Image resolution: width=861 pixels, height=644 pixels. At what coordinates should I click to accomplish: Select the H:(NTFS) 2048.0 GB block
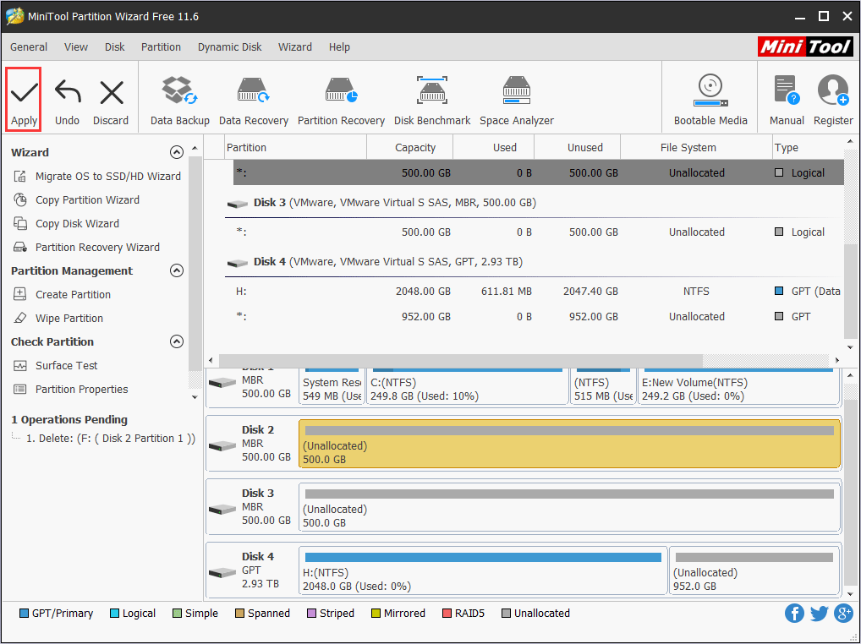[x=483, y=570]
